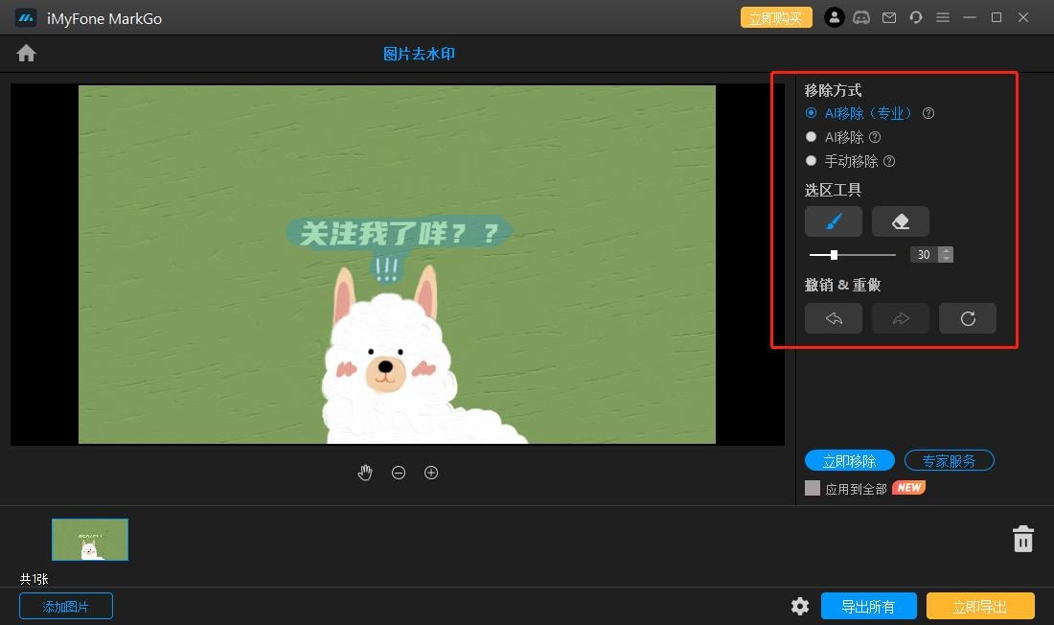Zoom out of the image preview
1054x625 pixels.
point(399,473)
